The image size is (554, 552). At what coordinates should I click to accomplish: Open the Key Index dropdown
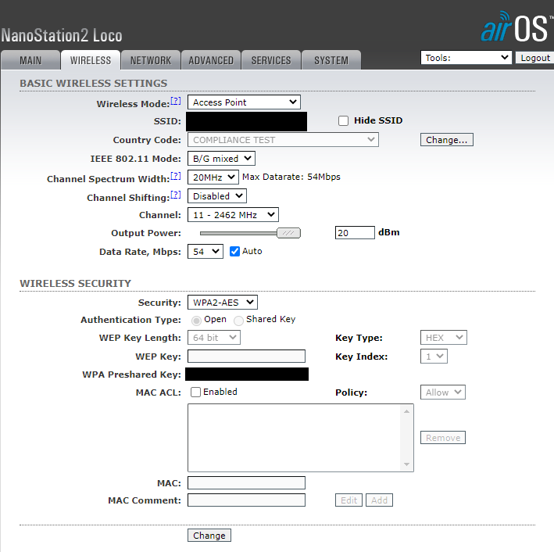pyautogui.click(x=434, y=356)
